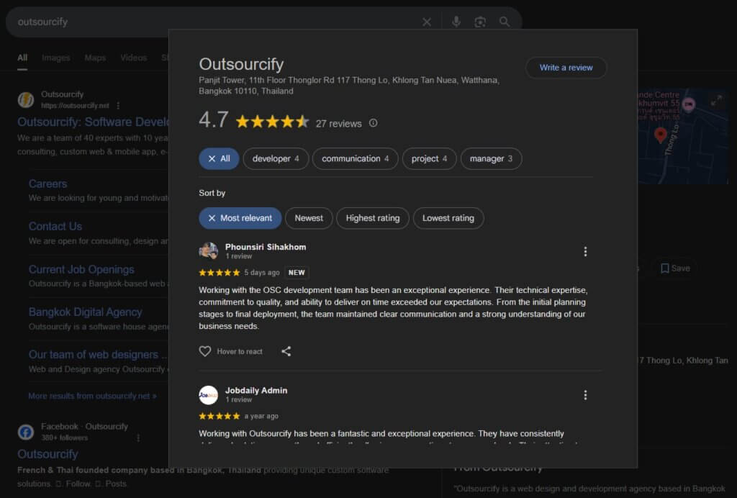This screenshot has width=737, height=498.
Task: Share Phounsiri Sihakhom's review
Action: click(286, 351)
